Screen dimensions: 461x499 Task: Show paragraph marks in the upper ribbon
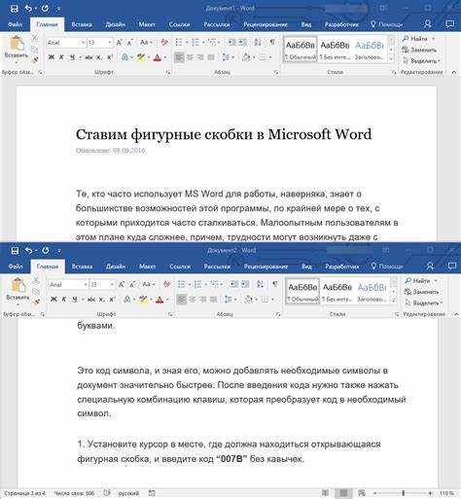pos(272,42)
